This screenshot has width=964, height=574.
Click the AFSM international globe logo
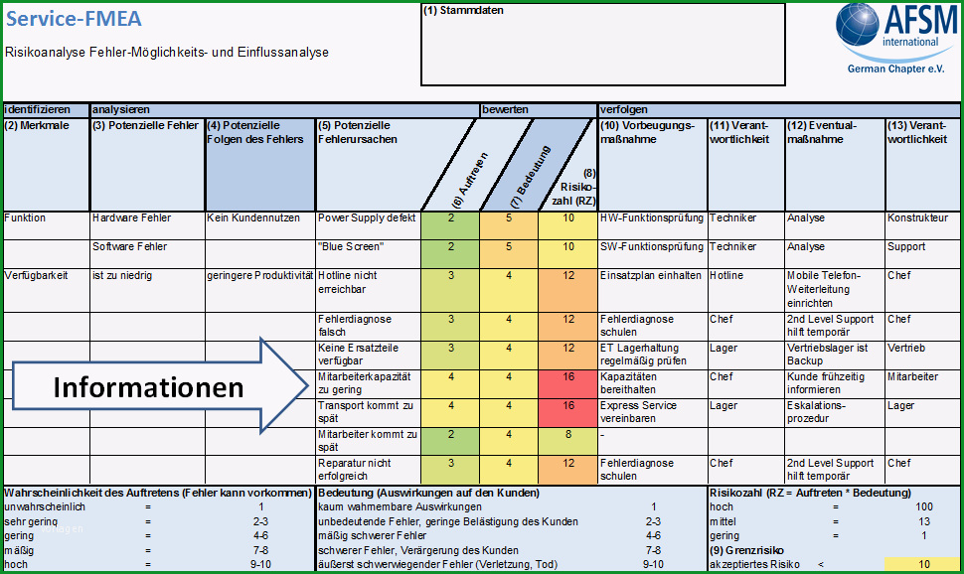click(859, 25)
